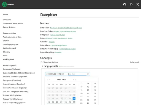Viewport: 141px width, 105px height.
Task: Open the WAI-ARIA link
Action: [x=58, y=52]
